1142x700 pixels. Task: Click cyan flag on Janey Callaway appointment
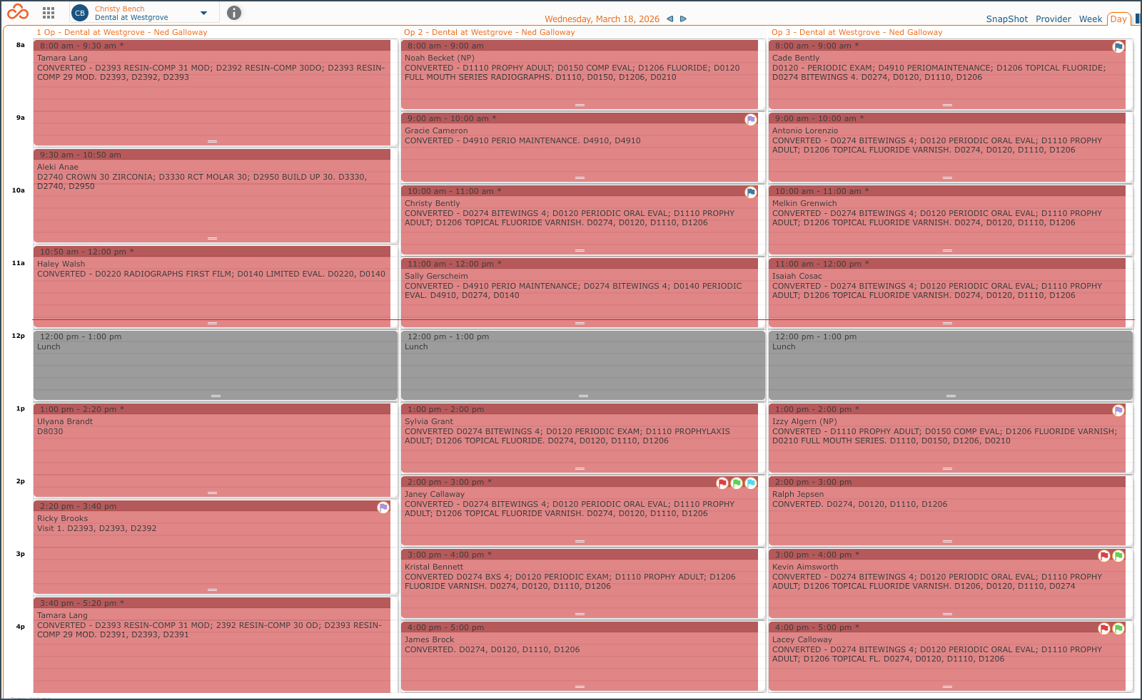[751, 483]
